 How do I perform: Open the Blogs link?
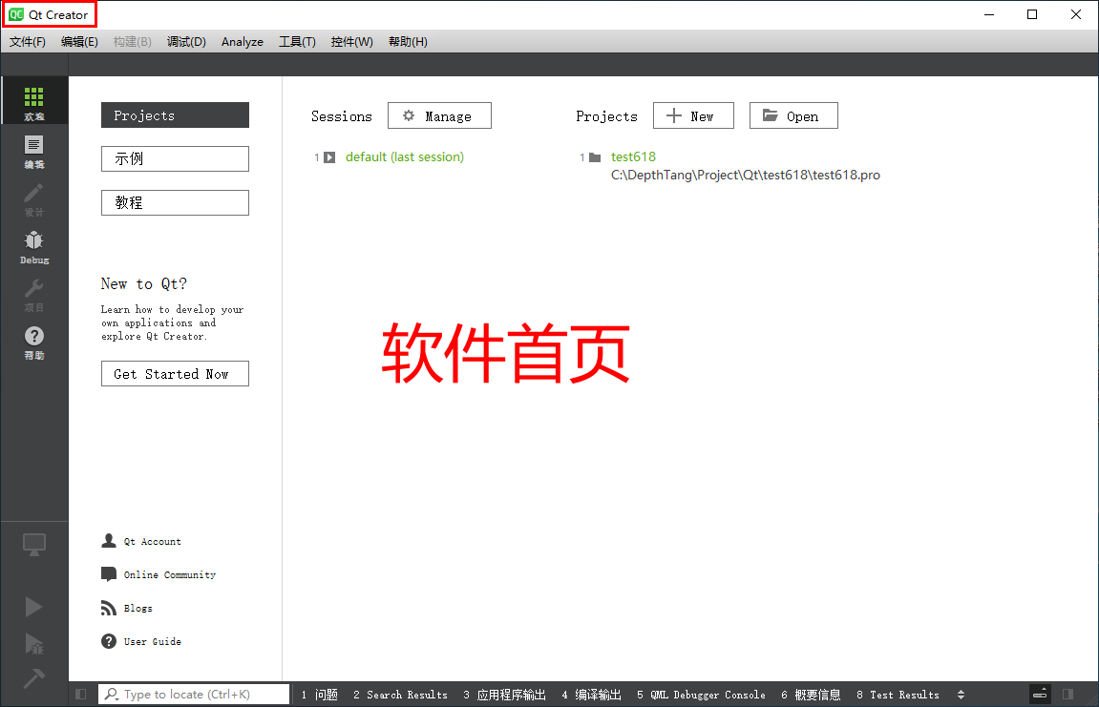127,608
